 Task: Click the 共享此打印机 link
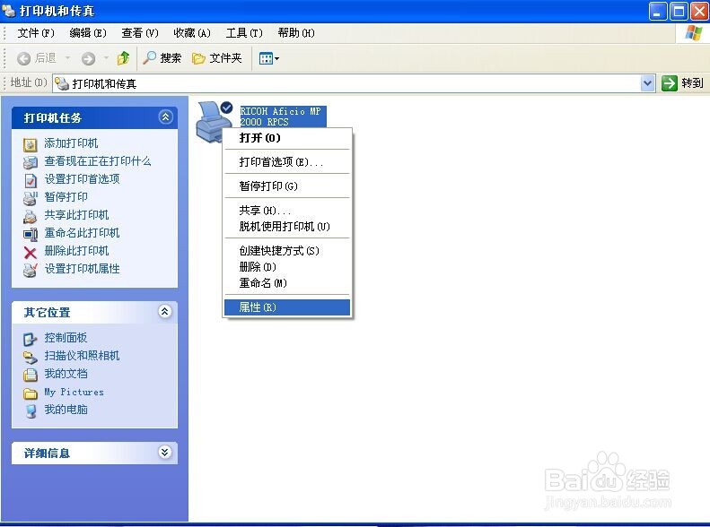pos(76,215)
